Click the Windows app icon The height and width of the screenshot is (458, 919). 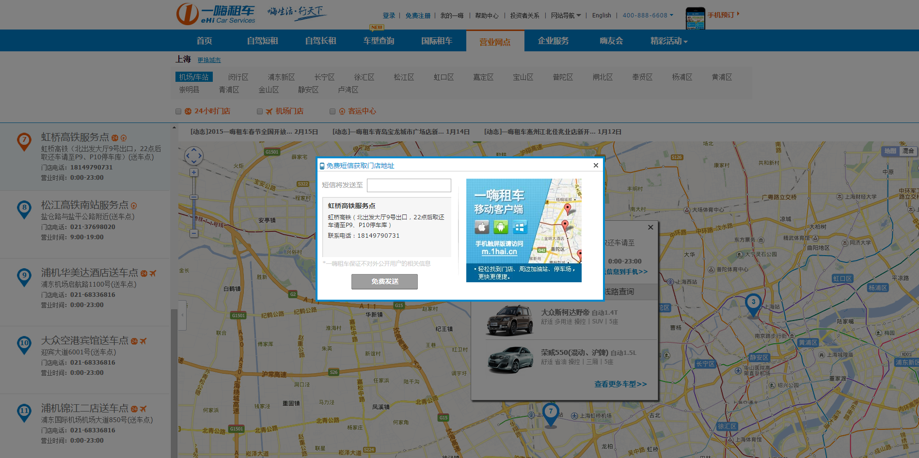[520, 227]
